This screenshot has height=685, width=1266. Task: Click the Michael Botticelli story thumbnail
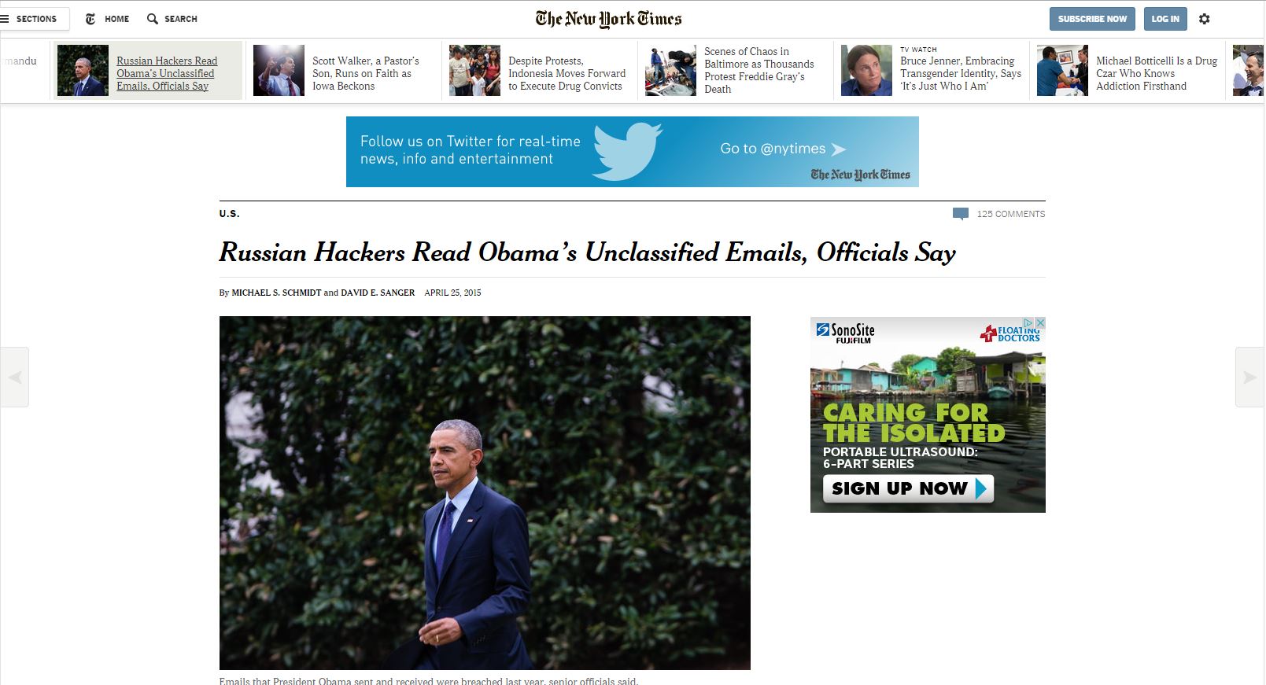pos(1062,71)
